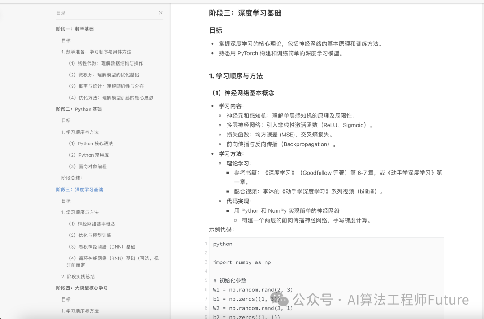Click the 目录 panel title

point(61,13)
